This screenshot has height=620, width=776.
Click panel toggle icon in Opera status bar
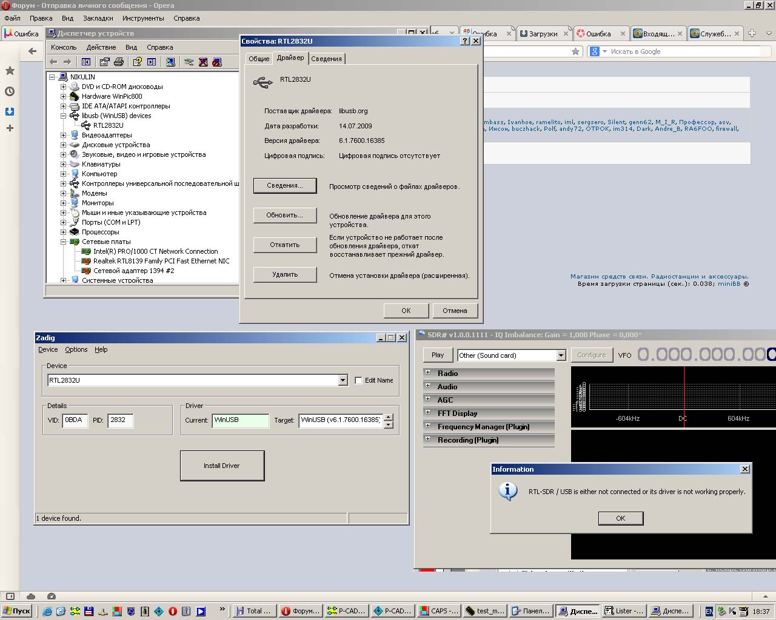[x=10, y=596]
